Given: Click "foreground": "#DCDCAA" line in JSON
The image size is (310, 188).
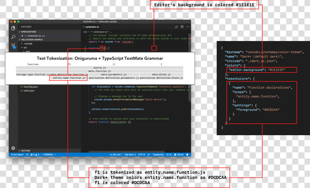Looking at the screenshot, I should [x=258, y=110].
